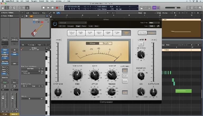The height and width of the screenshot is (116, 203).
Task: Click the Stop button in transport
Action: click(44, 8)
